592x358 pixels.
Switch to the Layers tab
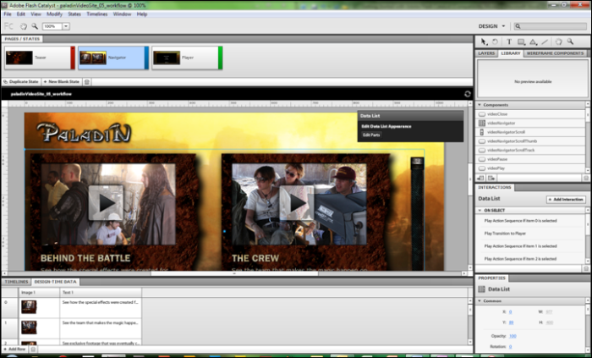(486, 53)
